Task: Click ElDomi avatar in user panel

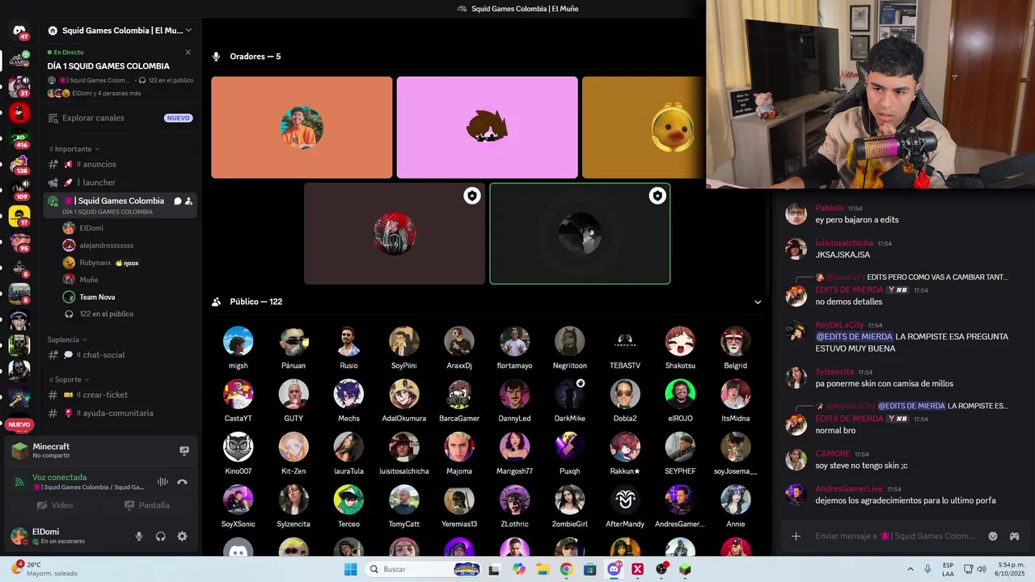Action: click(19, 536)
